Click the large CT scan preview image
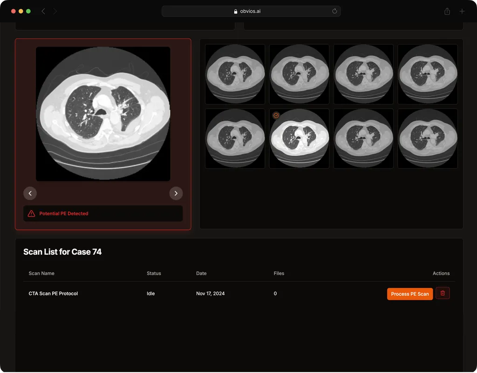477x373 pixels. coord(103,114)
